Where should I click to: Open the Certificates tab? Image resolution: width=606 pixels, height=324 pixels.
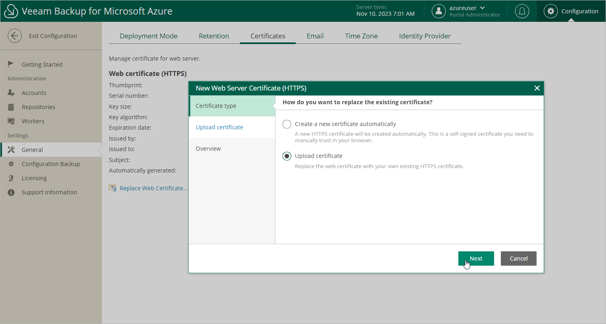pos(268,36)
